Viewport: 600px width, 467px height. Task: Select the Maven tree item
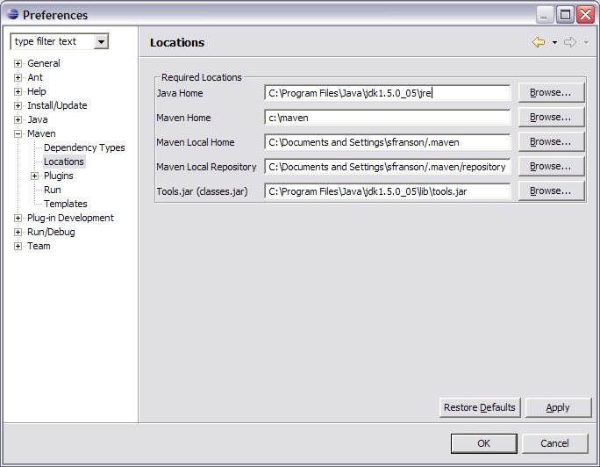[41, 133]
